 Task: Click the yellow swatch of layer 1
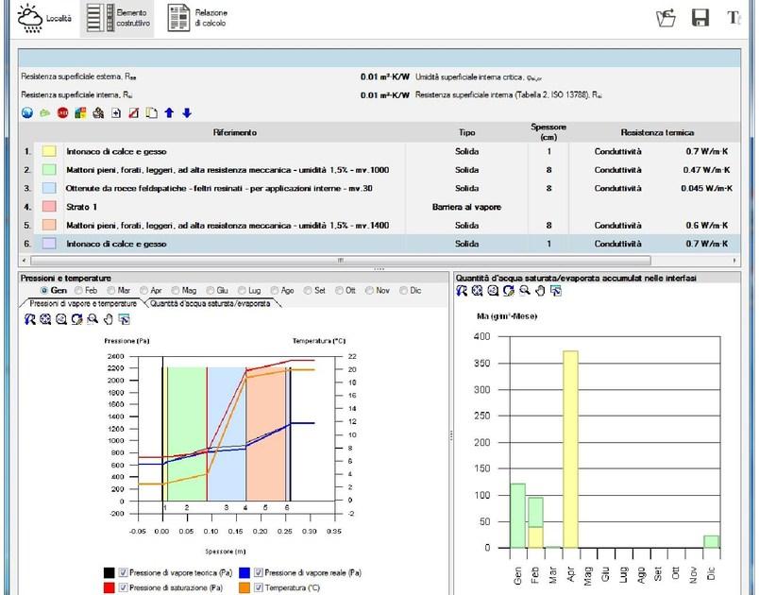49,151
